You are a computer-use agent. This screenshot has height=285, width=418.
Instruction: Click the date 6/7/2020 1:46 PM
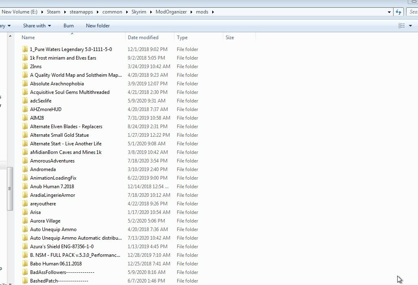(146, 281)
